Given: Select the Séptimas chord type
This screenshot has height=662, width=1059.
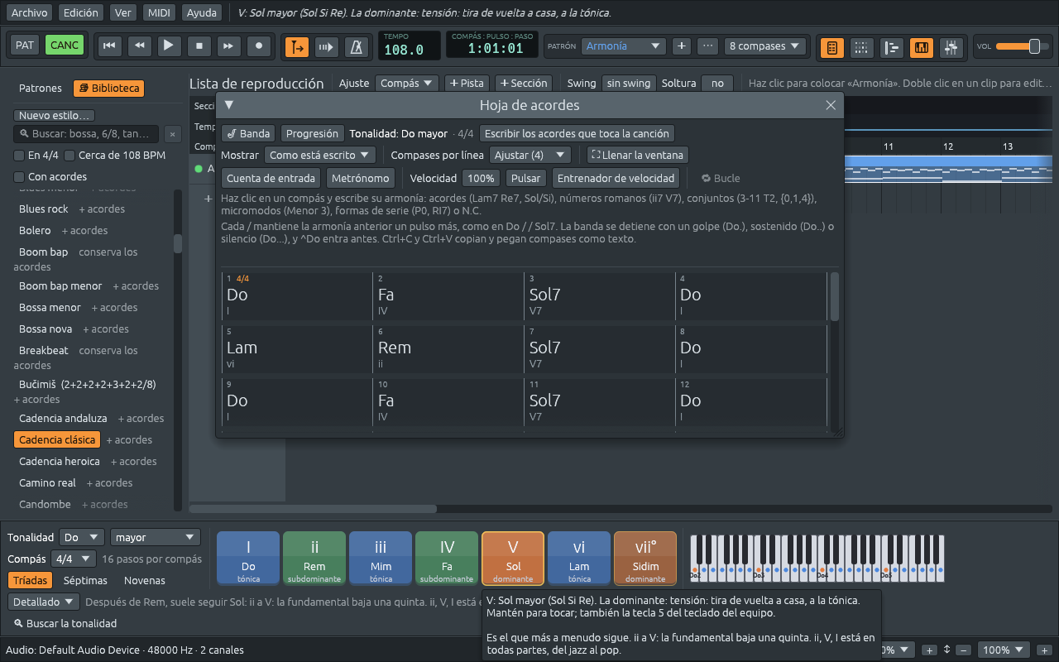Looking at the screenshot, I should coord(85,580).
